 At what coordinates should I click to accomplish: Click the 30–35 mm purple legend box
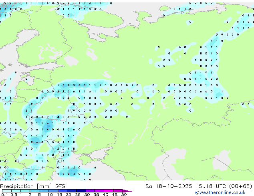(90, 191)
